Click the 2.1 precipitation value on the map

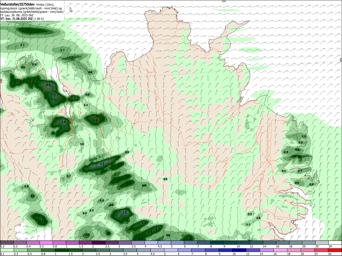pyautogui.click(x=150, y=232)
